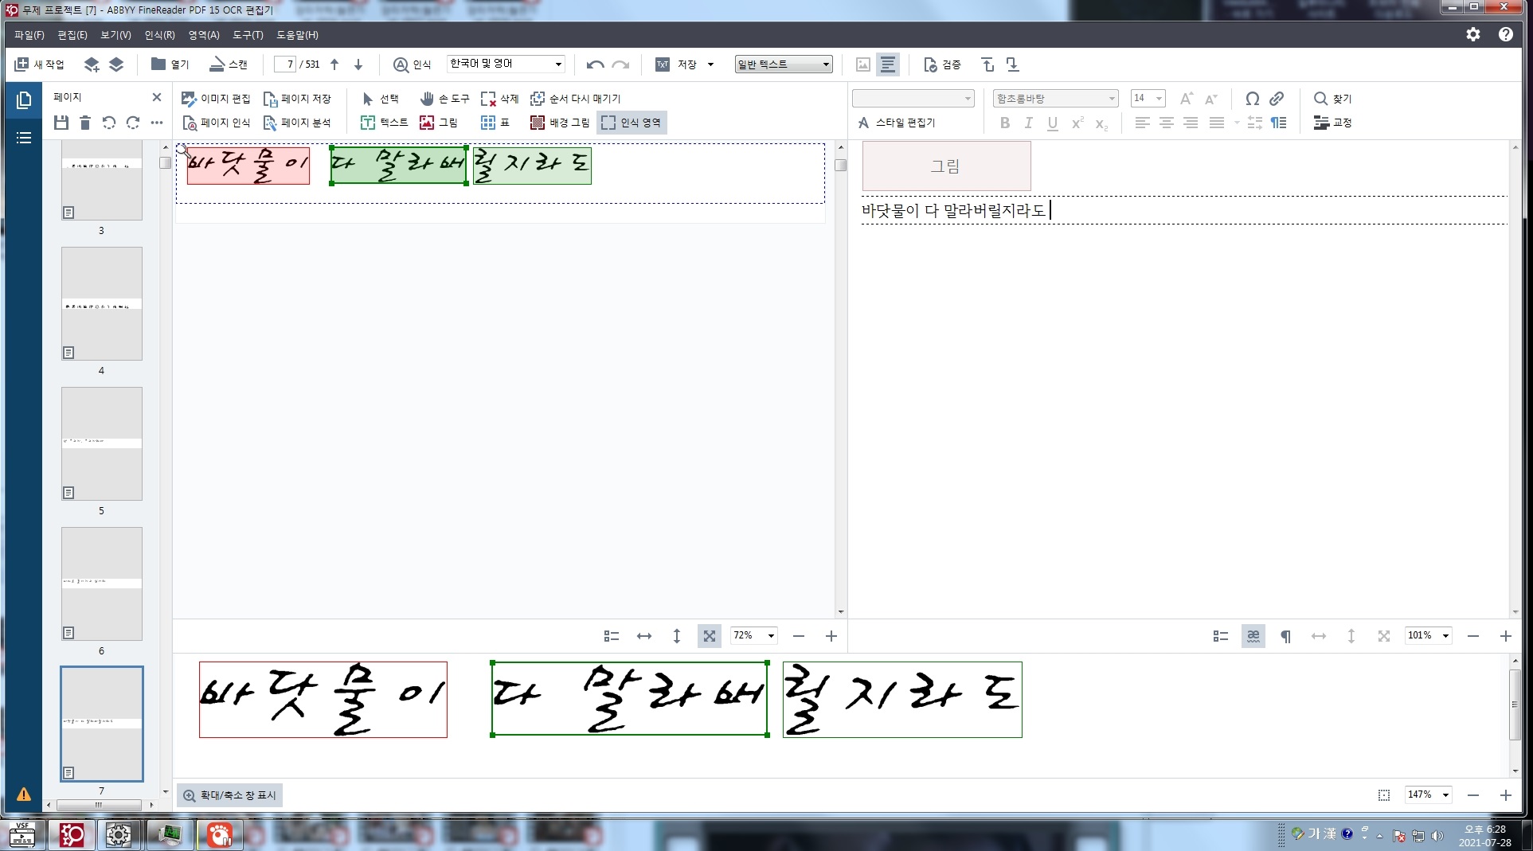This screenshot has height=851, width=1533.
Task: Select the 손 도구 hand tool
Action: coord(444,99)
